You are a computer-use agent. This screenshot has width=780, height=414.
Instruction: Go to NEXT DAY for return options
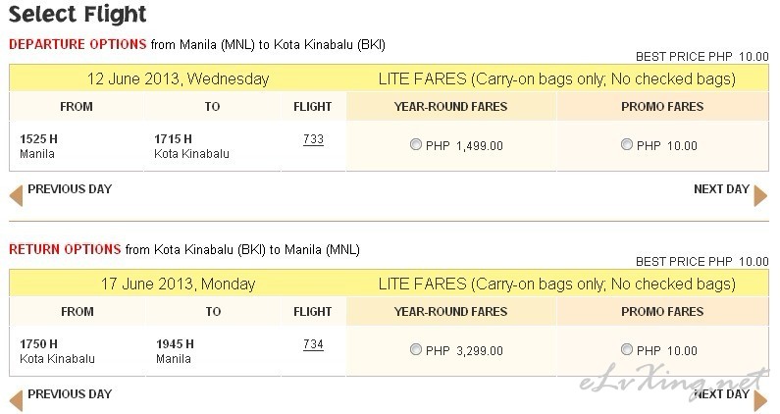[721, 394]
